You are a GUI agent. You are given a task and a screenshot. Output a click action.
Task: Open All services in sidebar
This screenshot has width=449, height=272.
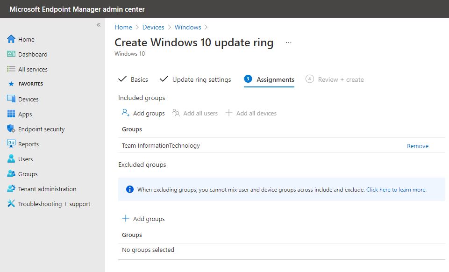point(33,69)
